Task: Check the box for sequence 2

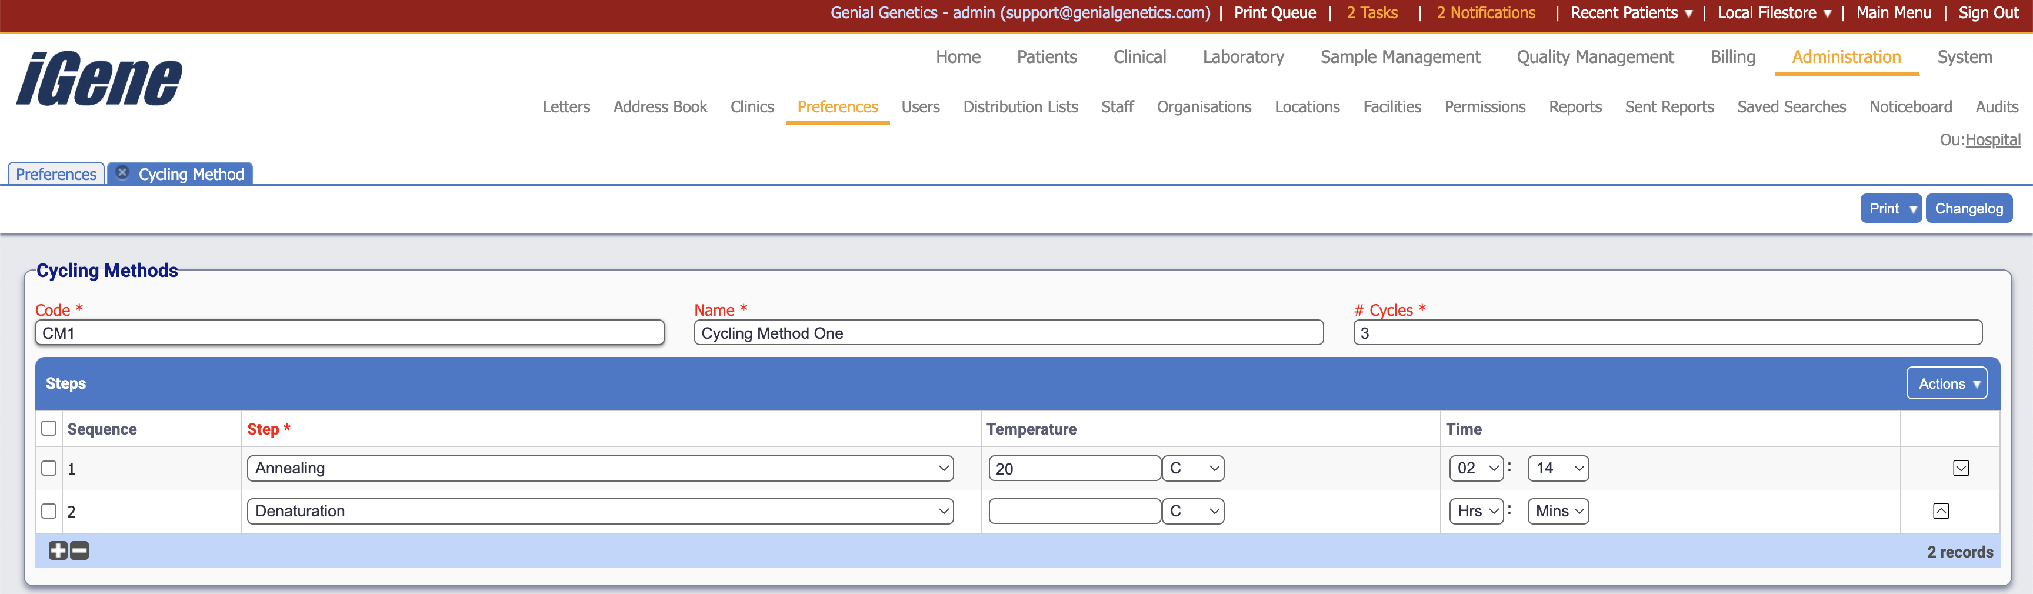Action: [49, 511]
